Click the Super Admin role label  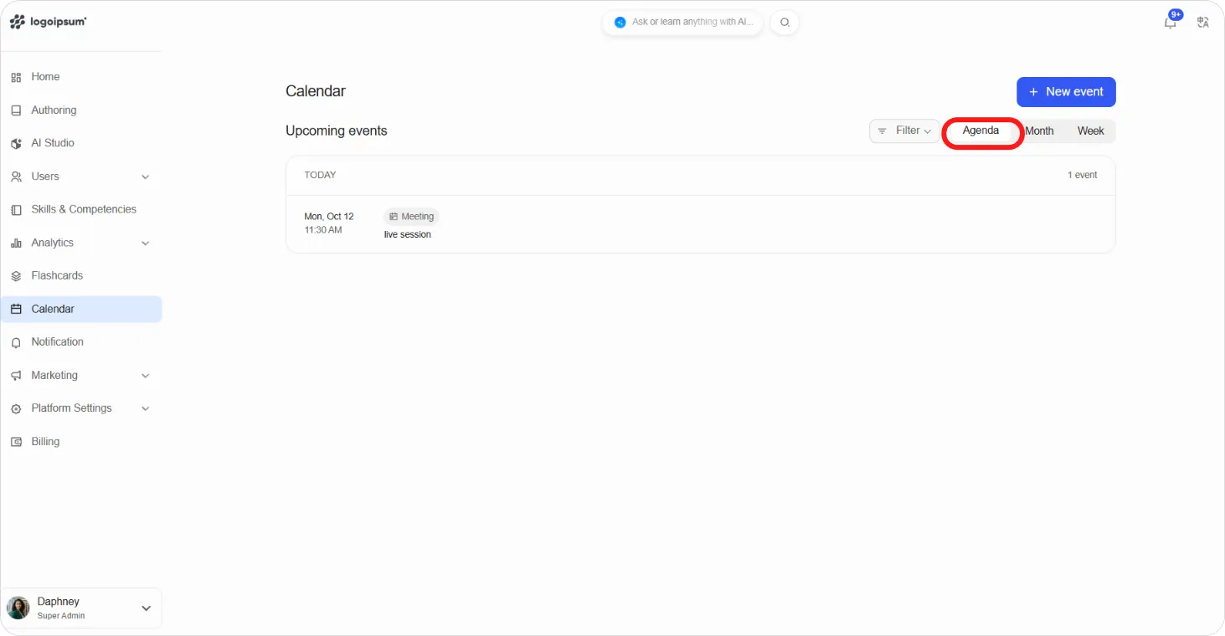pos(61,616)
